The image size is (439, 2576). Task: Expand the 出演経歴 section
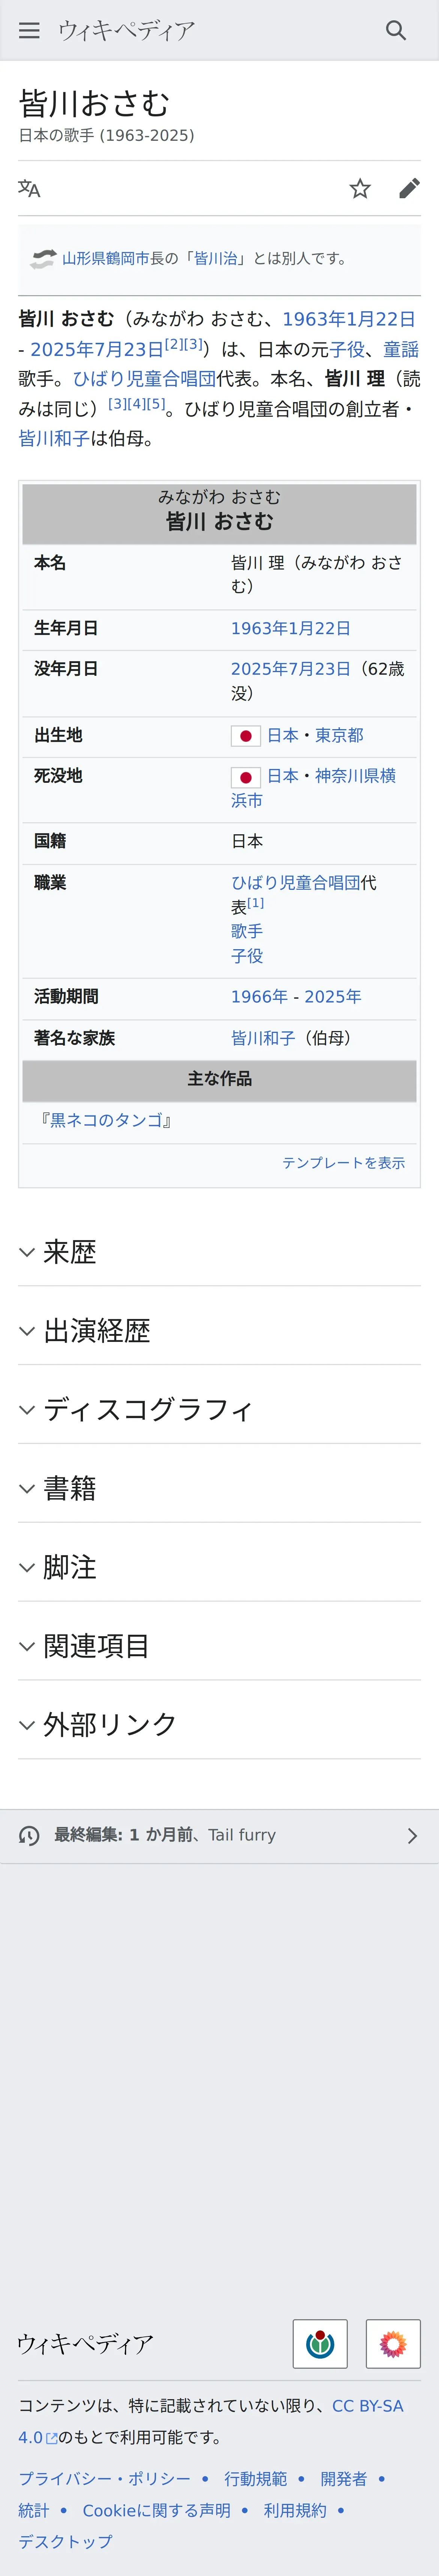(219, 1331)
